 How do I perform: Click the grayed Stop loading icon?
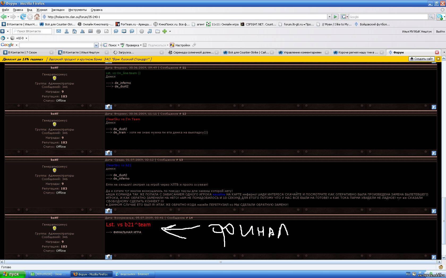point(30,17)
